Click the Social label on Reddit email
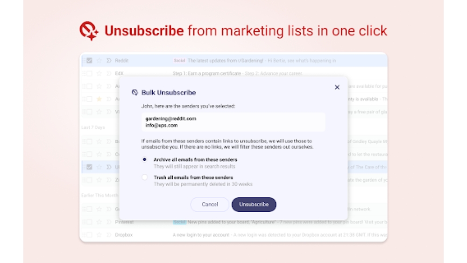467x263 pixels. pos(179,61)
